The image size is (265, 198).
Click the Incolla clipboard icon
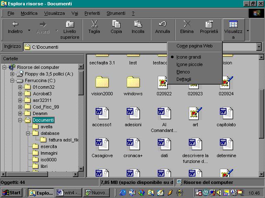(138, 24)
